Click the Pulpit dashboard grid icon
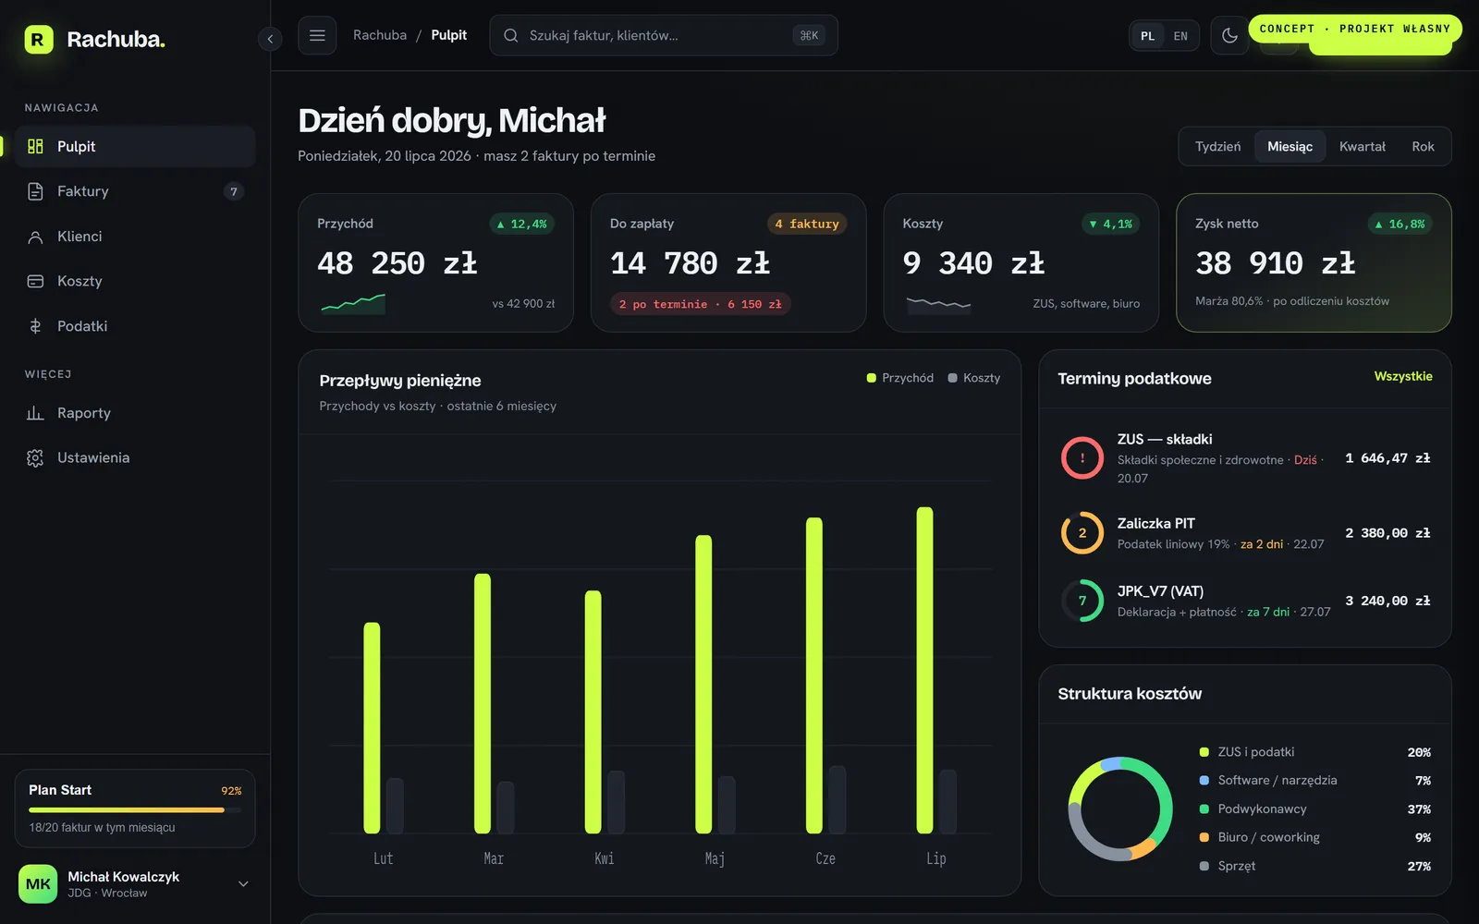The image size is (1479, 924). pyautogui.click(x=35, y=146)
